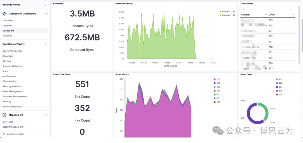Open Observability

pyautogui.click(x=10, y=81)
